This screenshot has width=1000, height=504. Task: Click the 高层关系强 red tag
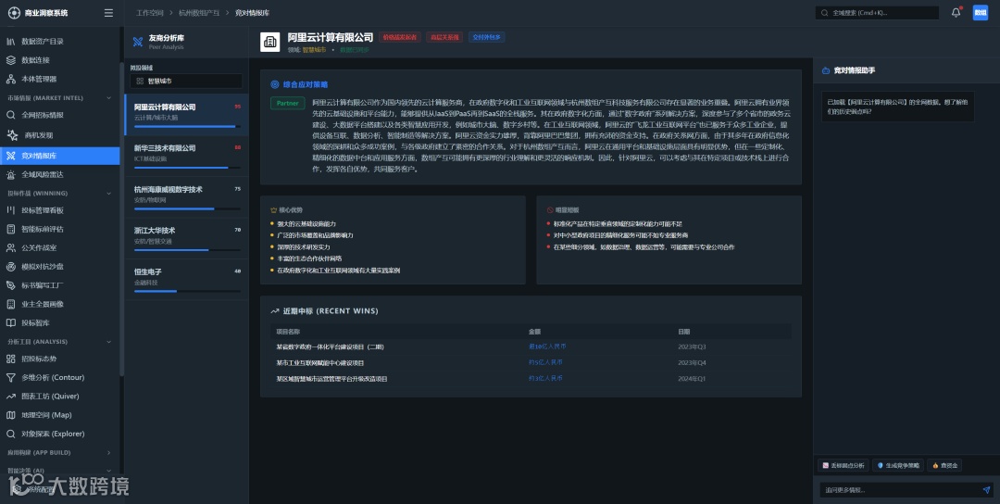pyautogui.click(x=445, y=37)
